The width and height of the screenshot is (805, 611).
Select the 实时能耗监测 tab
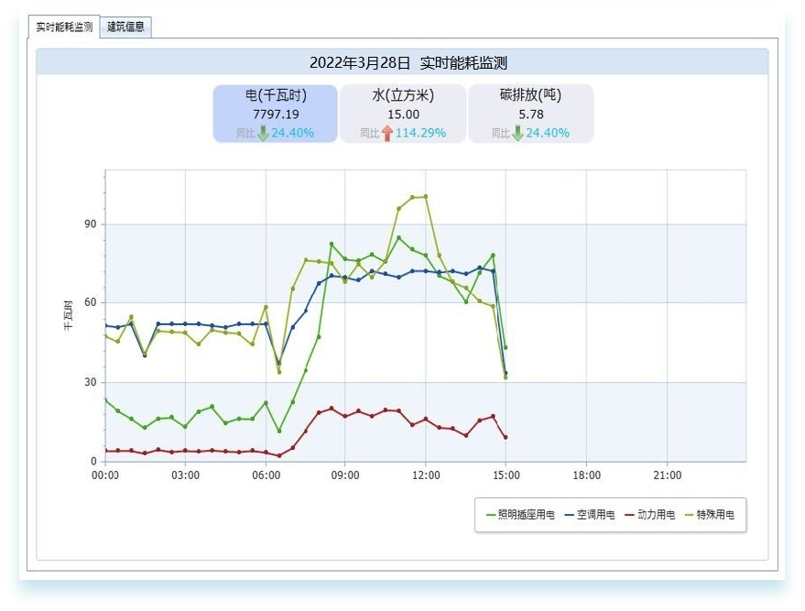tap(64, 27)
